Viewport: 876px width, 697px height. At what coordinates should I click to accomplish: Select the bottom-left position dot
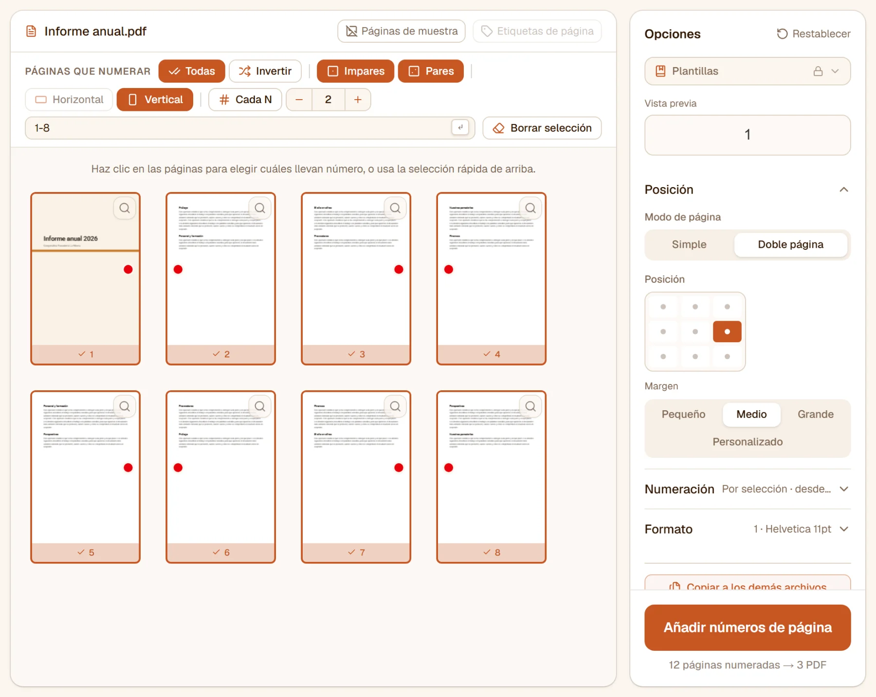point(663,356)
